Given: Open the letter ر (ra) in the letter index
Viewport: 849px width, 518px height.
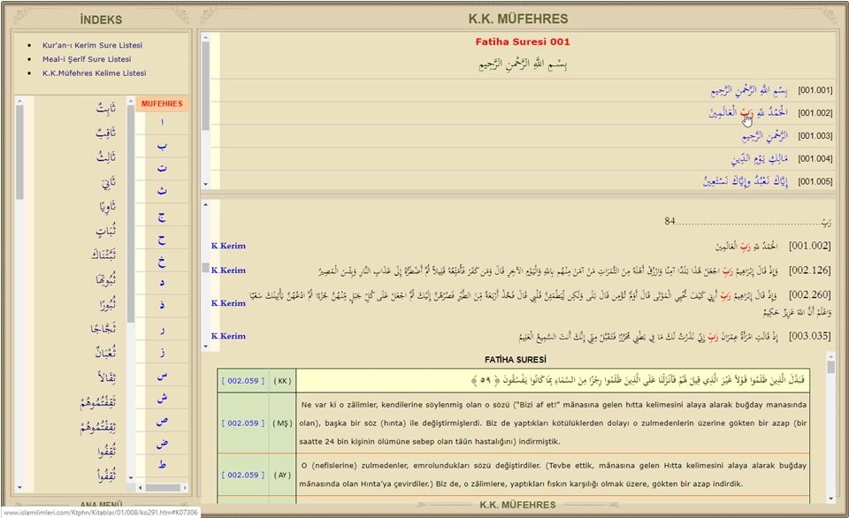Looking at the screenshot, I should click(x=162, y=330).
